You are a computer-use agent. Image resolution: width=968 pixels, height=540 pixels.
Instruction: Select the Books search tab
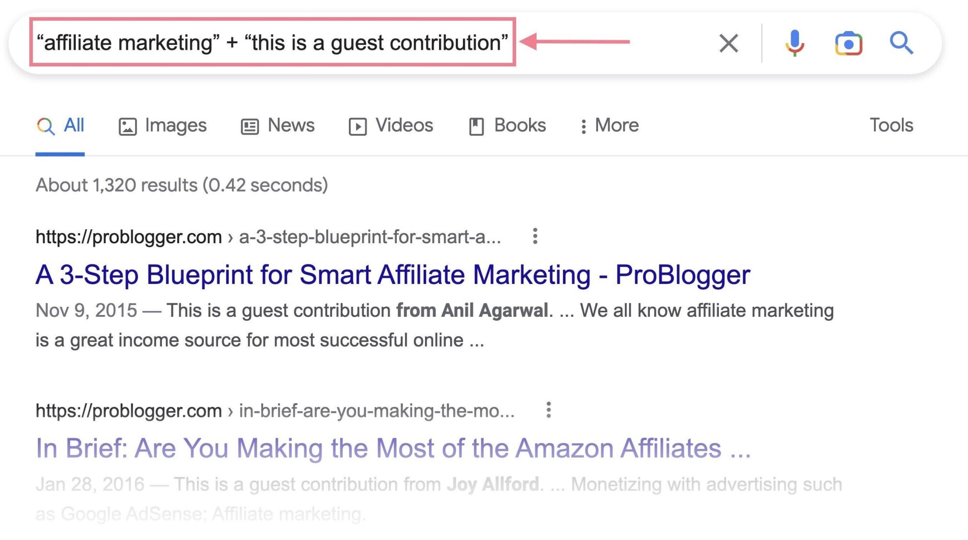[x=507, y=125]
